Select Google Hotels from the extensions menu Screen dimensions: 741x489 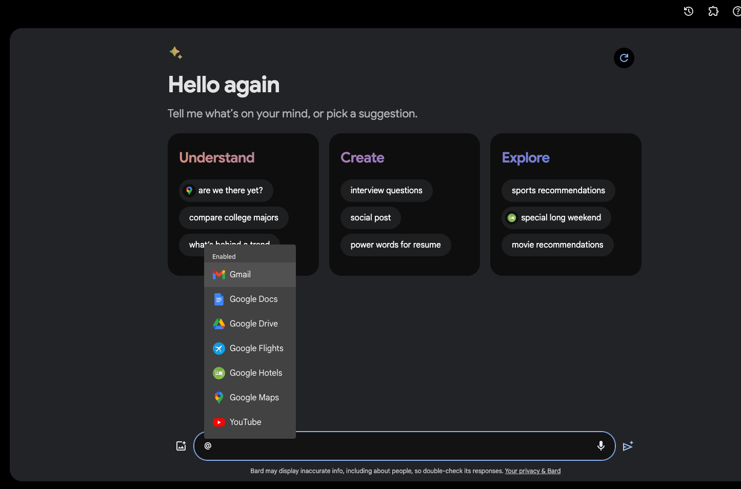(x=250, y=373)
